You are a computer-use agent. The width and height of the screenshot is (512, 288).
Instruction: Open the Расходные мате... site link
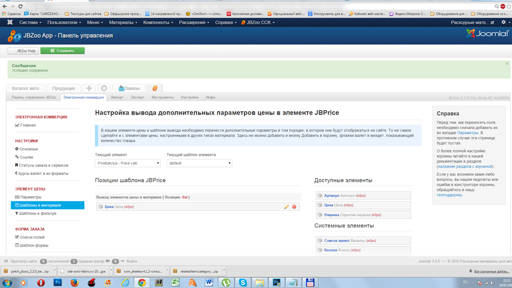[472, 22]
